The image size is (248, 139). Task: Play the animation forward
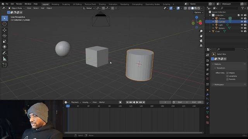point(137,102)
